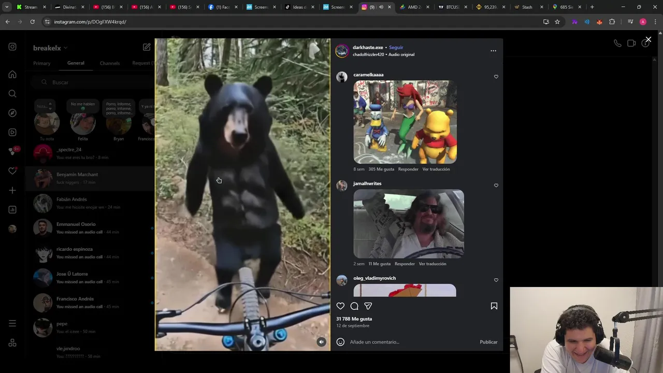
Task: Open Messages icon with notification badge
Action: 12,151
